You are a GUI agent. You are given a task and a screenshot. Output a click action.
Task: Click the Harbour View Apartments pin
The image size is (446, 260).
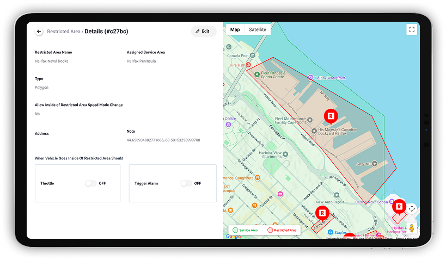[x=285, y=154]
